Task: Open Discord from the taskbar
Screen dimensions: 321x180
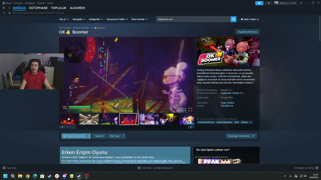Action: [64, 176]
